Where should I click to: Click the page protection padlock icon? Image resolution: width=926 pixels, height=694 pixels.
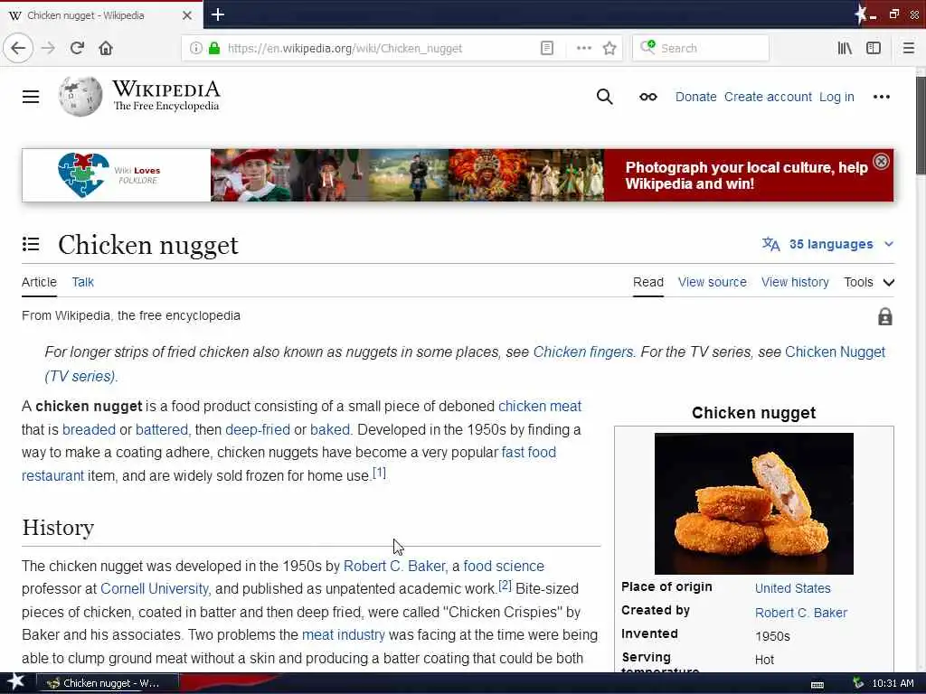(x=884, y=317)
